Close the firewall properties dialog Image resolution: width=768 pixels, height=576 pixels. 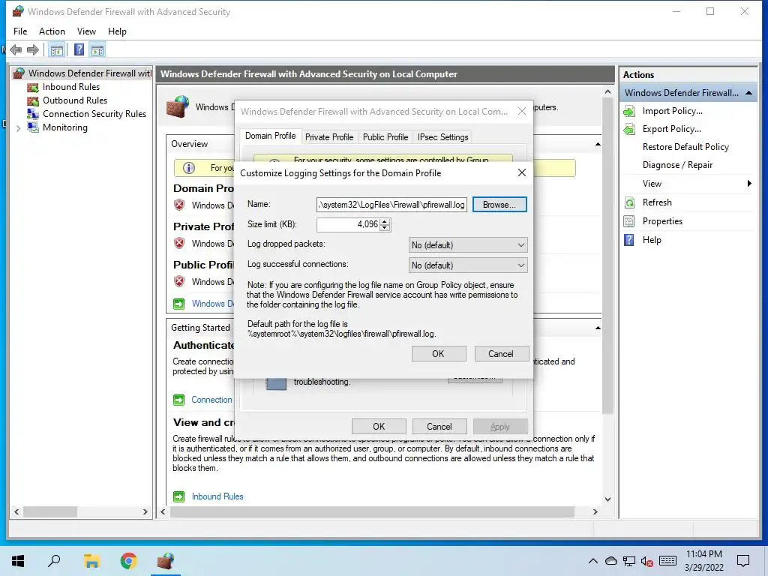tap(522, 112)
